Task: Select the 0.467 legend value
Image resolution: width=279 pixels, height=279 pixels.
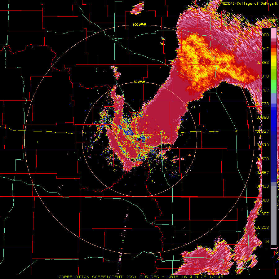Action: [x=263, y=173]
